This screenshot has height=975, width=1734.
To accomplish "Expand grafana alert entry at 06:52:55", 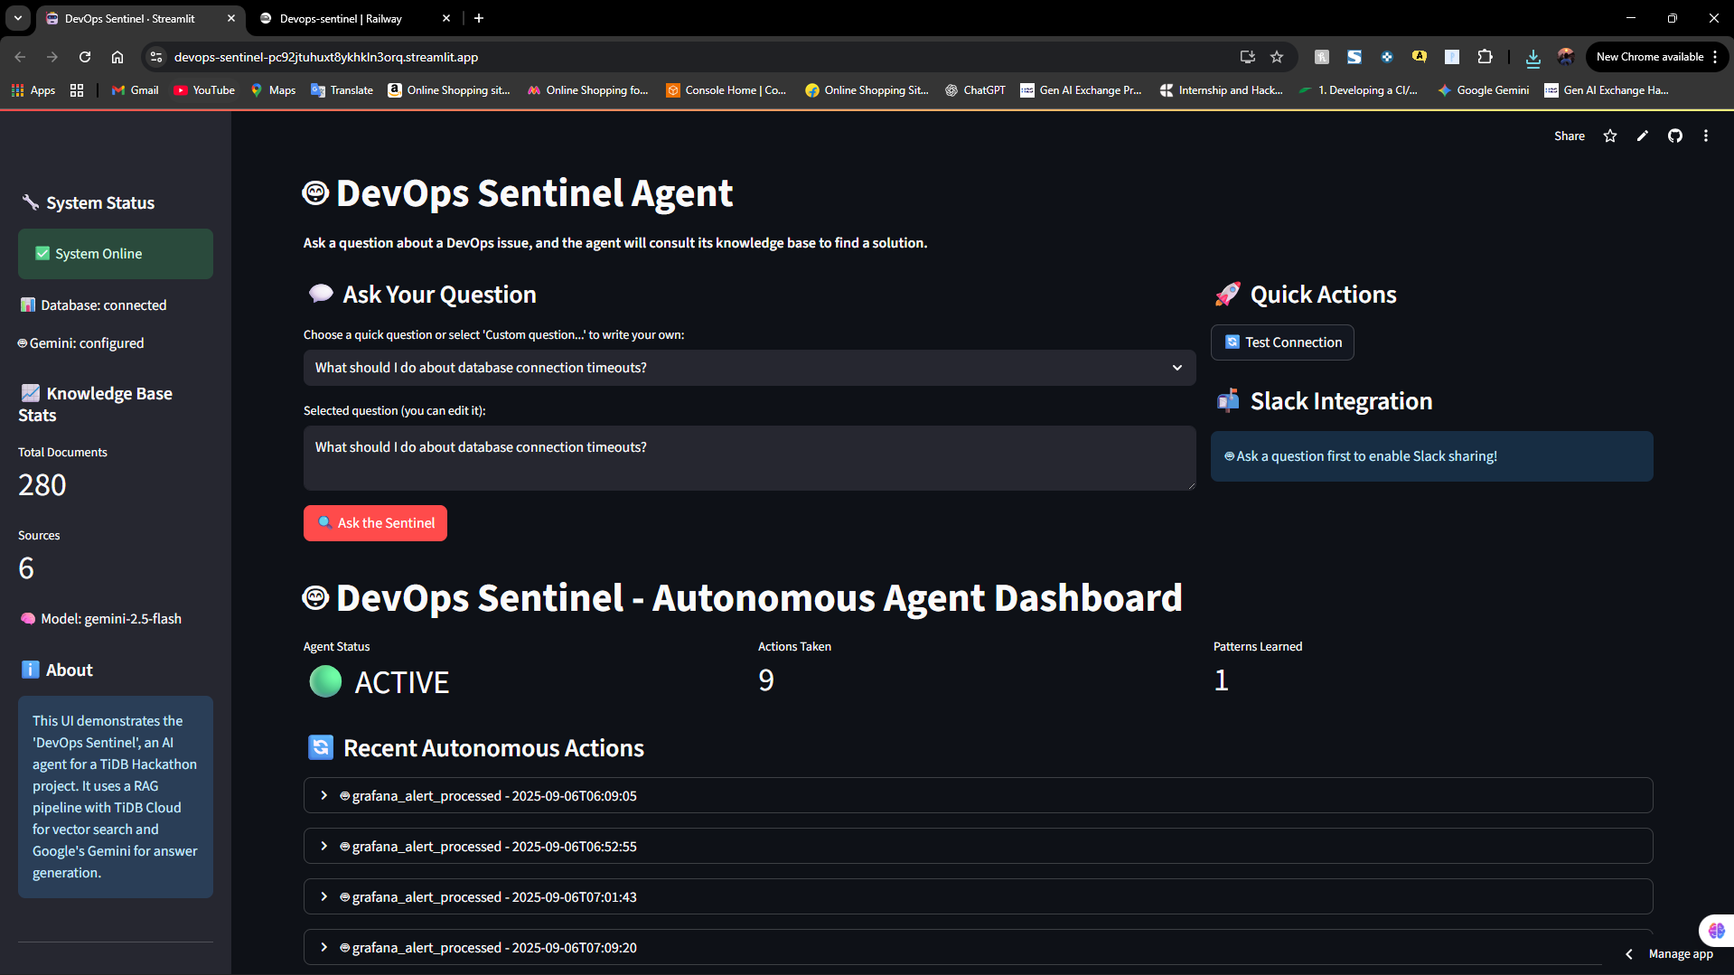I will [x=978, y=847].
